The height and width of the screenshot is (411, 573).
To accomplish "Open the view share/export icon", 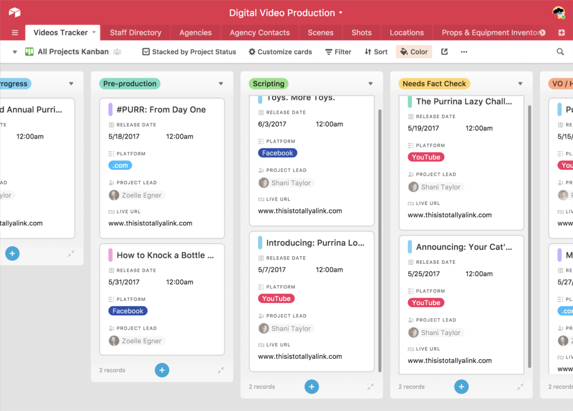I will tap(444, 52).
